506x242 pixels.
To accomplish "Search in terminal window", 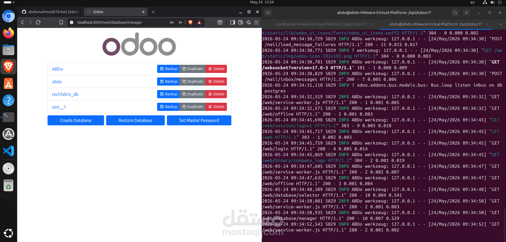I will point(455,13).
